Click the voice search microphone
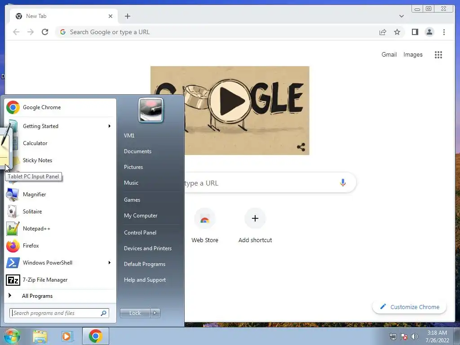Image resolution: width=460 pixels, height=345 pixels. 343,182
